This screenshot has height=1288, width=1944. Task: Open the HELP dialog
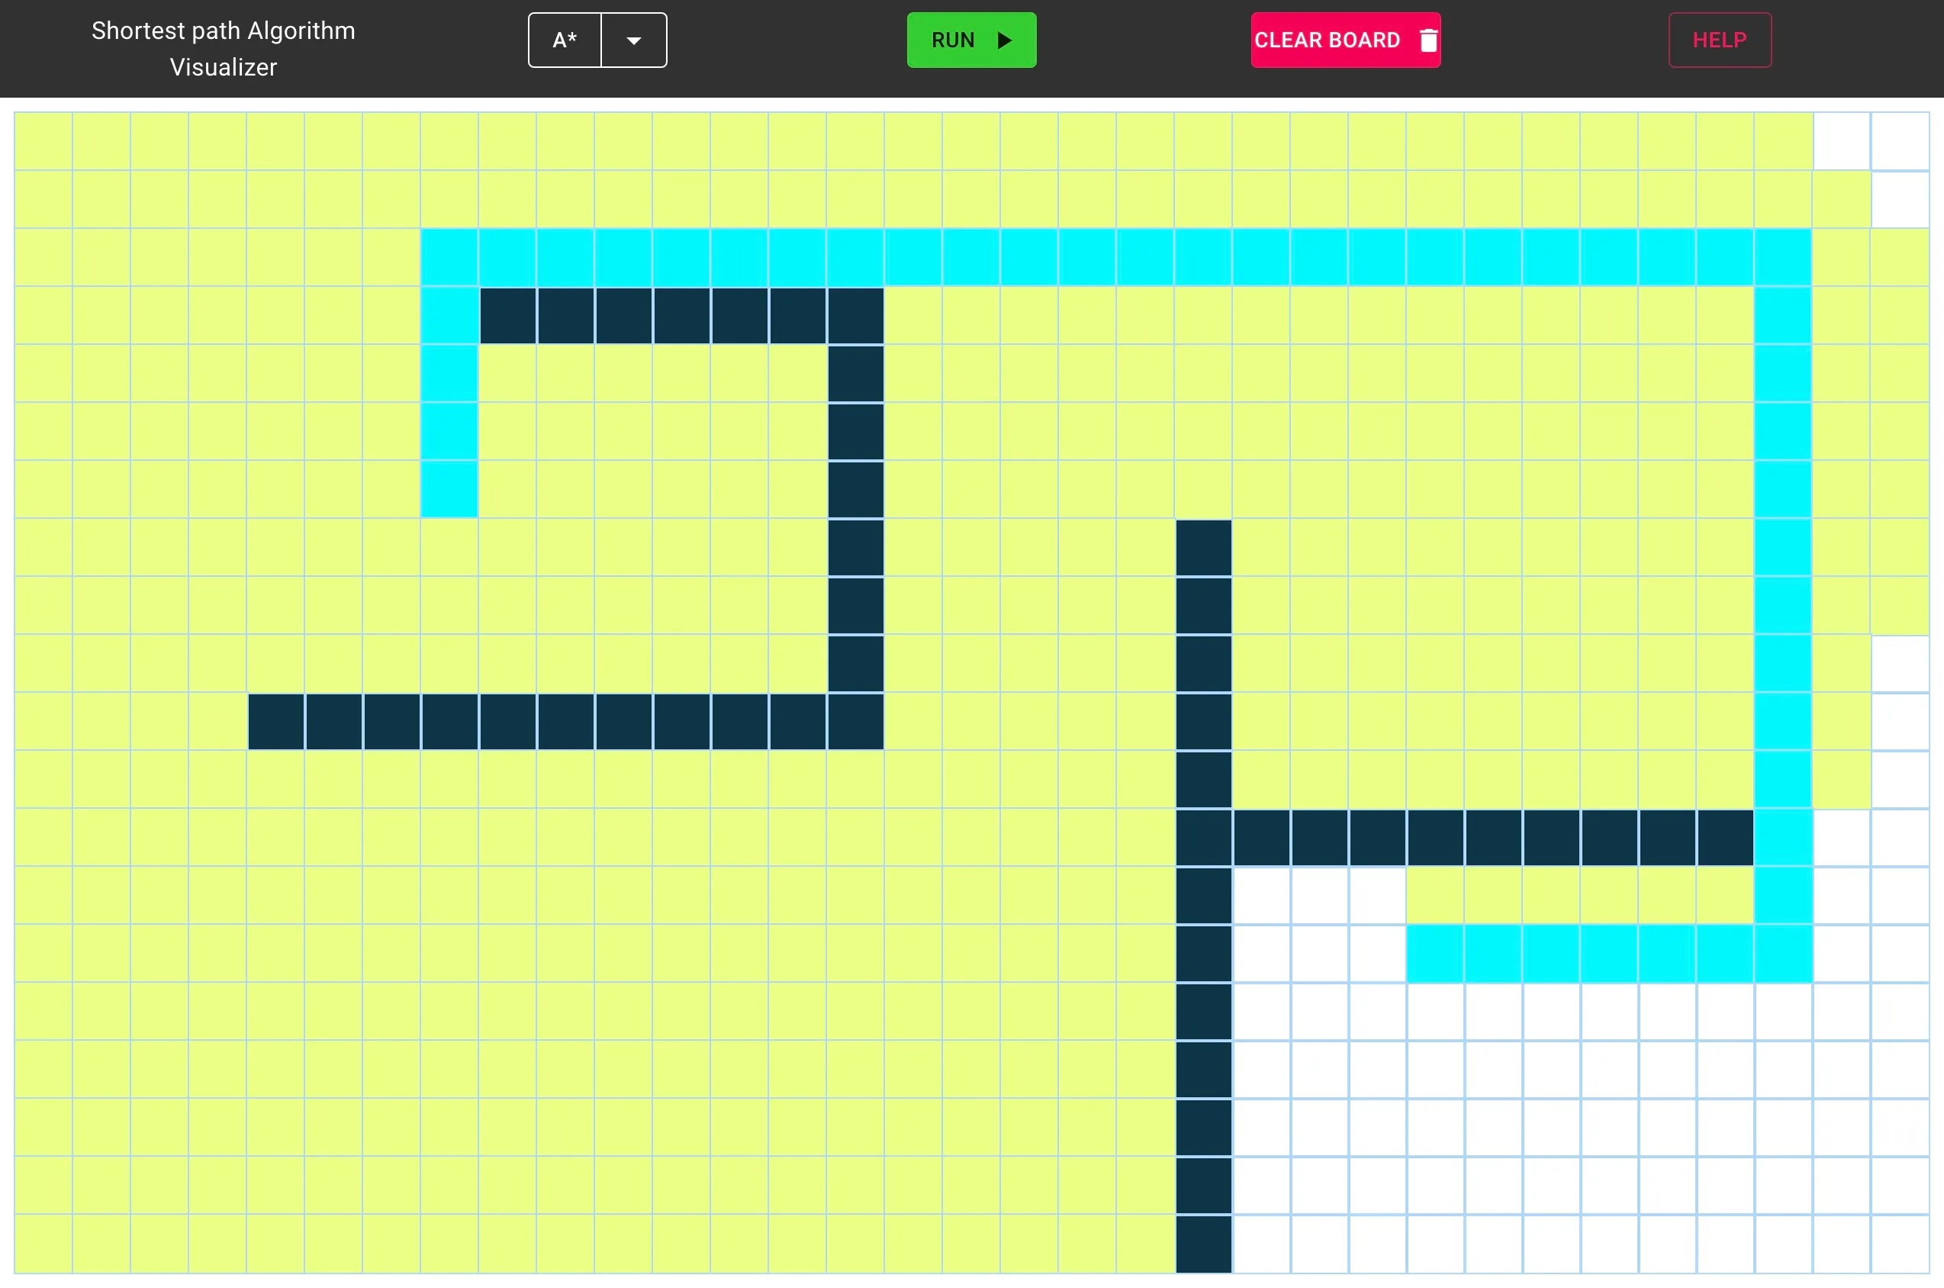pyautogui.click(x=1720, y=40)
